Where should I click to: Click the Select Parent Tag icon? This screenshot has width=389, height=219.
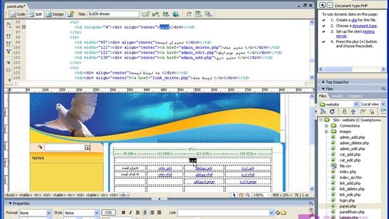[x=9, y=63]
